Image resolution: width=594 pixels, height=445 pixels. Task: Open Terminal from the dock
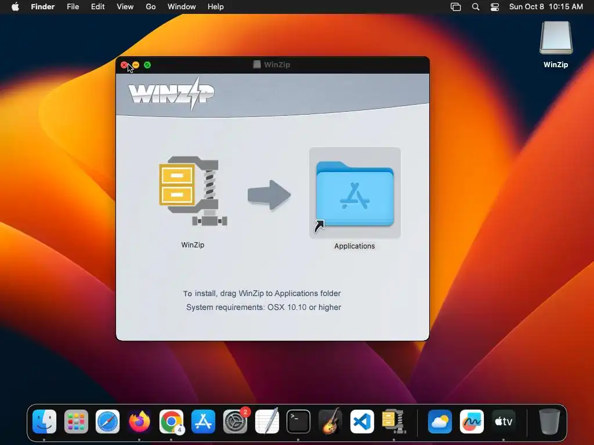pos(299,421)
